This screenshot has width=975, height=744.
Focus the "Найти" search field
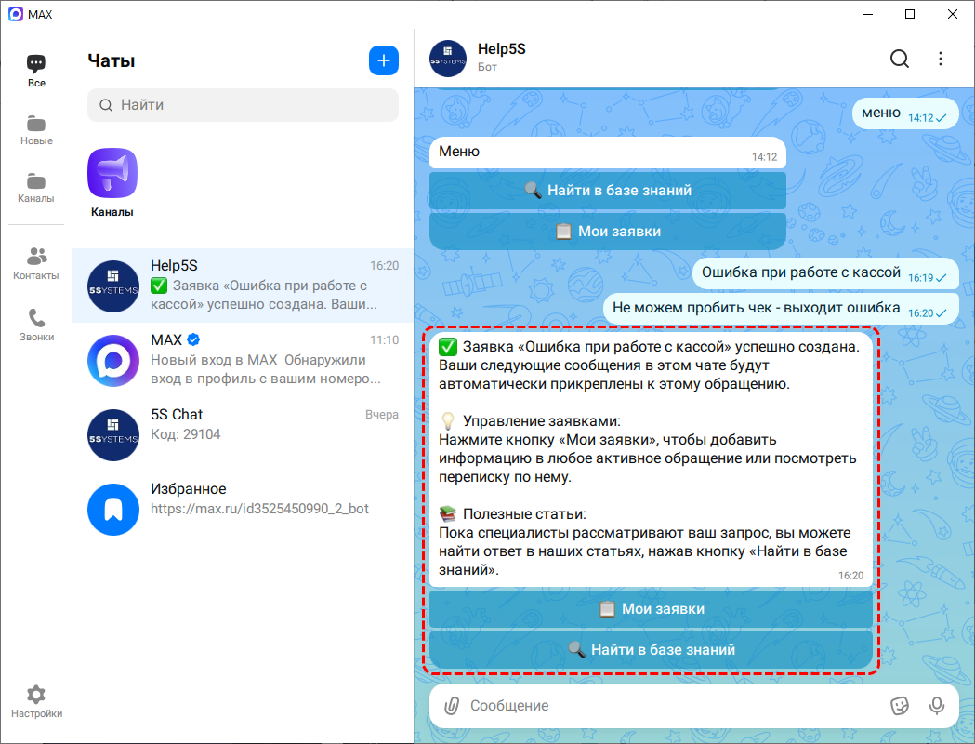point(244,104)
